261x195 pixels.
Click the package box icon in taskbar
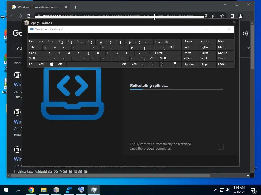pyautogui.click(x=56, y=190)
